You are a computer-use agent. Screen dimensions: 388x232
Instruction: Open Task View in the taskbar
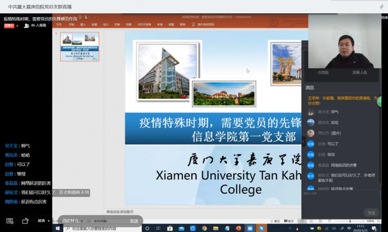point(158,228)
